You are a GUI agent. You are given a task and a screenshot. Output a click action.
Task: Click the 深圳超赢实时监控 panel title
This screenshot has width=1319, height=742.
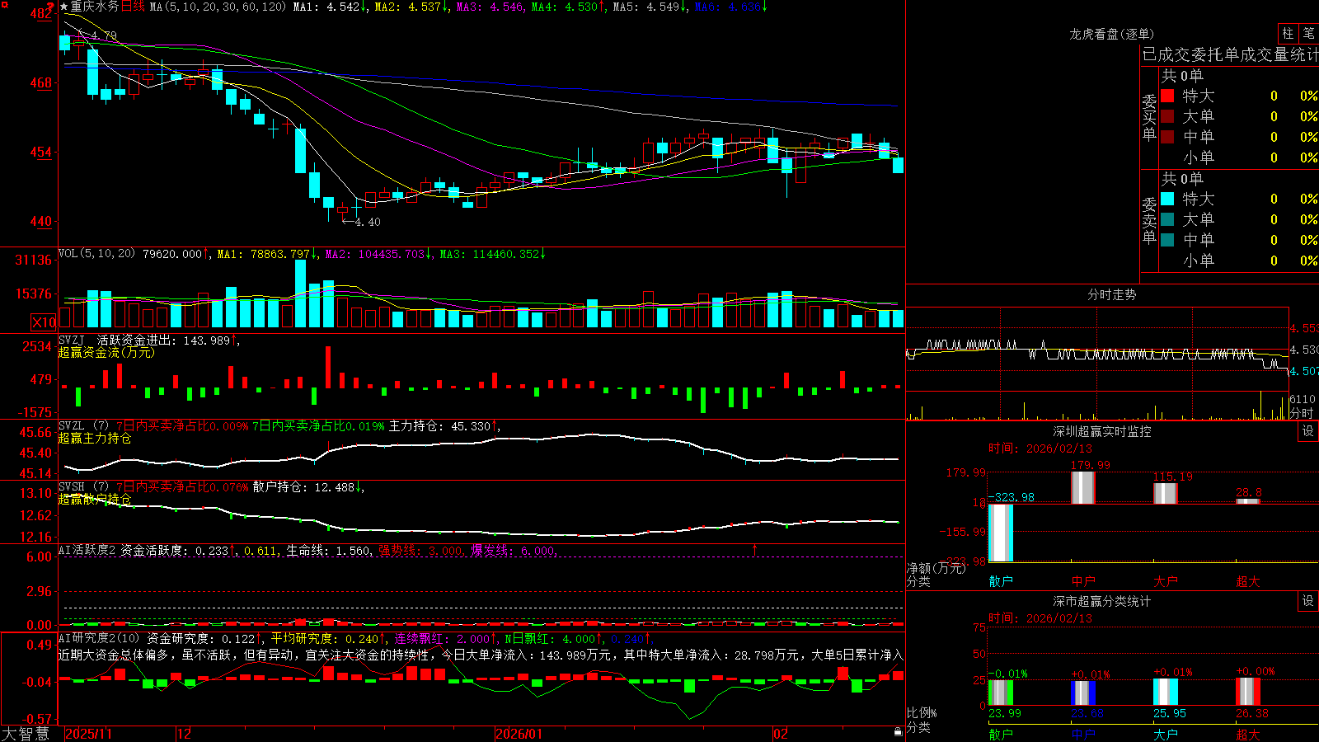click(x=1102, y=431)
